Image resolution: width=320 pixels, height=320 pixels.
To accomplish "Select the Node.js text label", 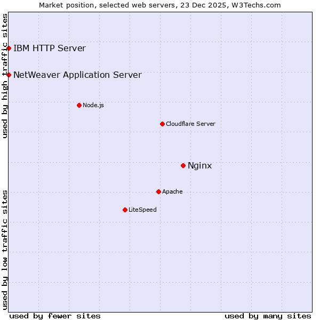I will 93,106.
